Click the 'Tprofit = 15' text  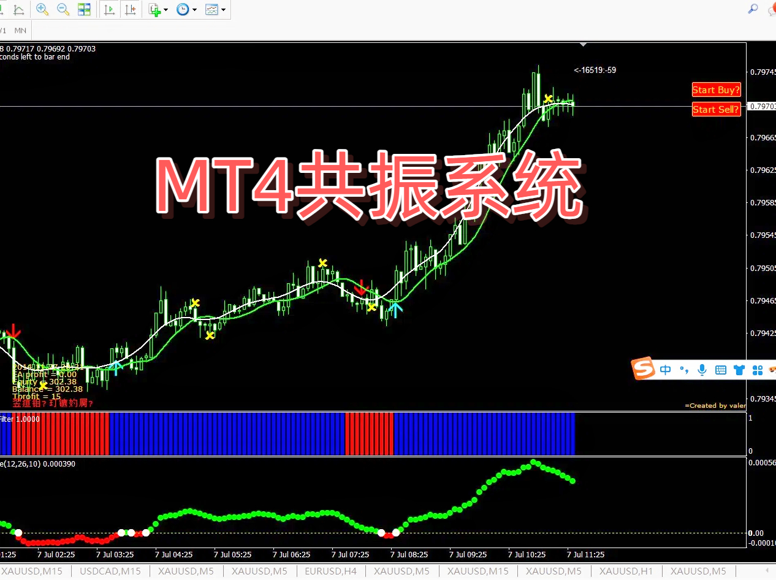[x=36, y=397]
